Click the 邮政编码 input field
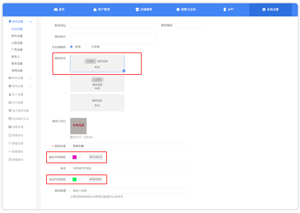300x213 pixels. [188, 25]
